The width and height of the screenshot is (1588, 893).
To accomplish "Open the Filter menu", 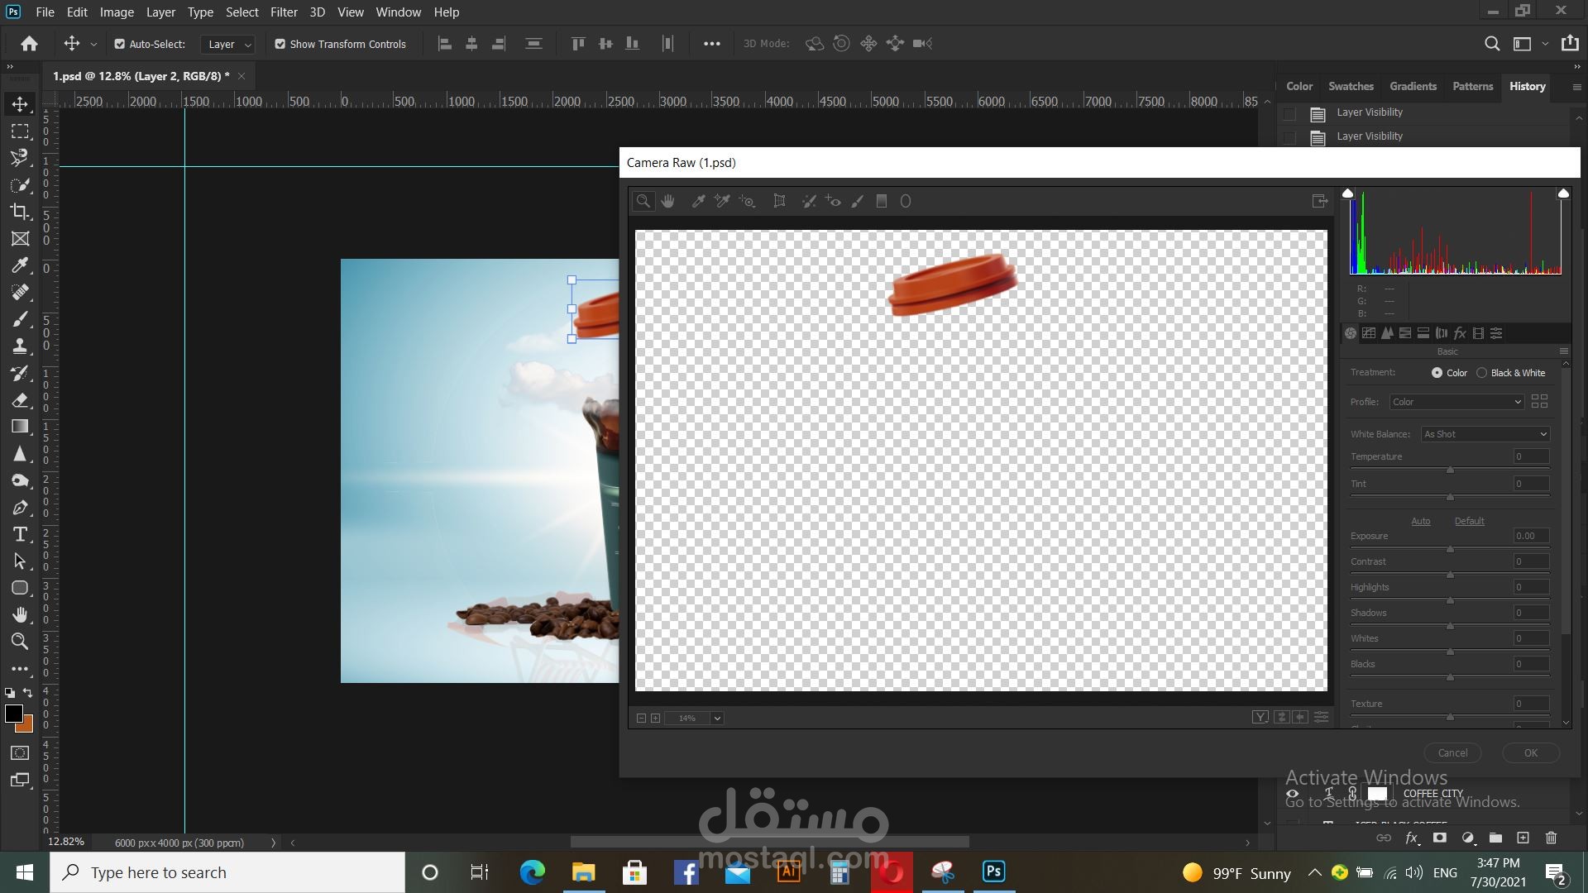I will pos(283,12).
